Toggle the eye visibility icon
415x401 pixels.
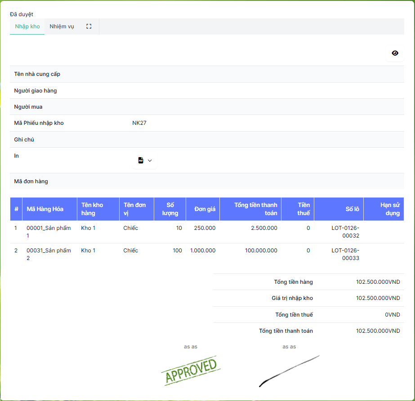pyautogui.click(x=395, y=53)
